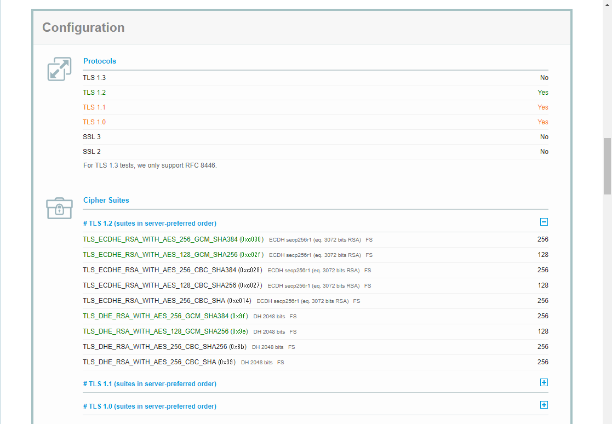
Task: Click the 'FS' marker on the 0xc02f row
Action: coord(369,255)
